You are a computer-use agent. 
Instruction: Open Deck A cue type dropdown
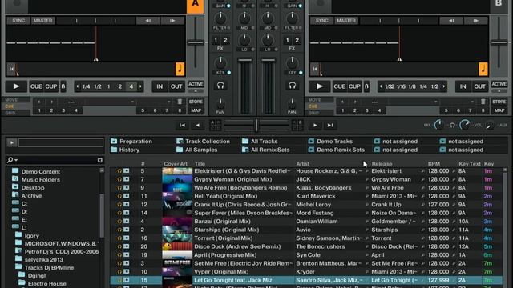click(168, 102)
